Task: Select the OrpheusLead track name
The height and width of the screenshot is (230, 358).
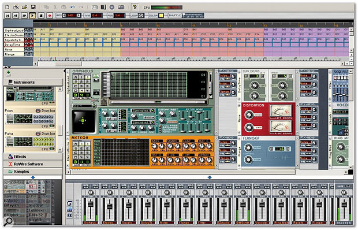Action: coord(14,31)
